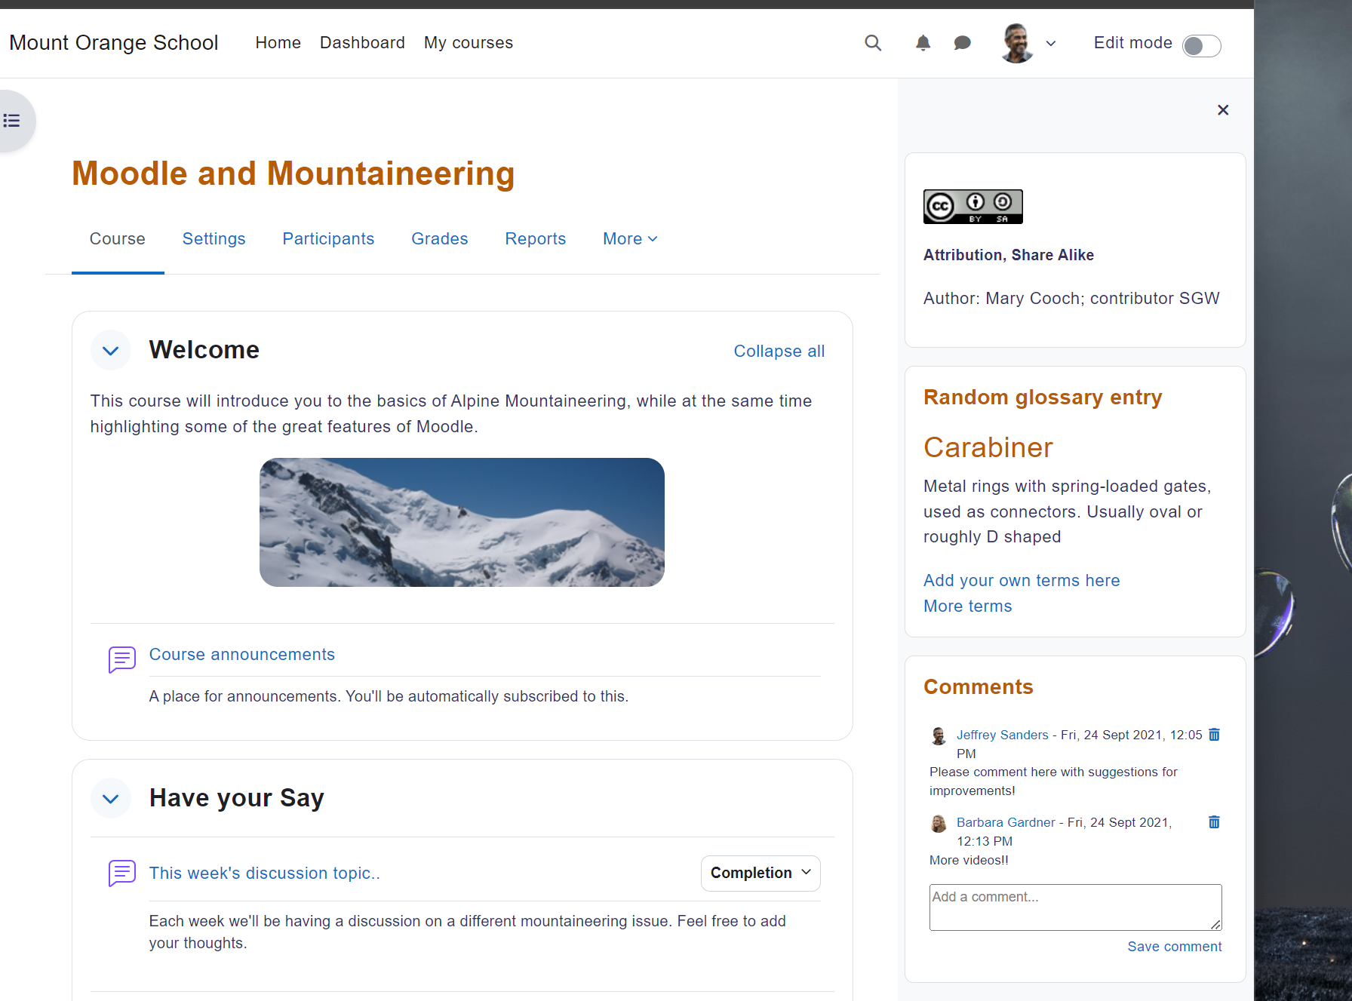Click the Welcome section title
1352x1001 pixels.
[x=204, y=350]
